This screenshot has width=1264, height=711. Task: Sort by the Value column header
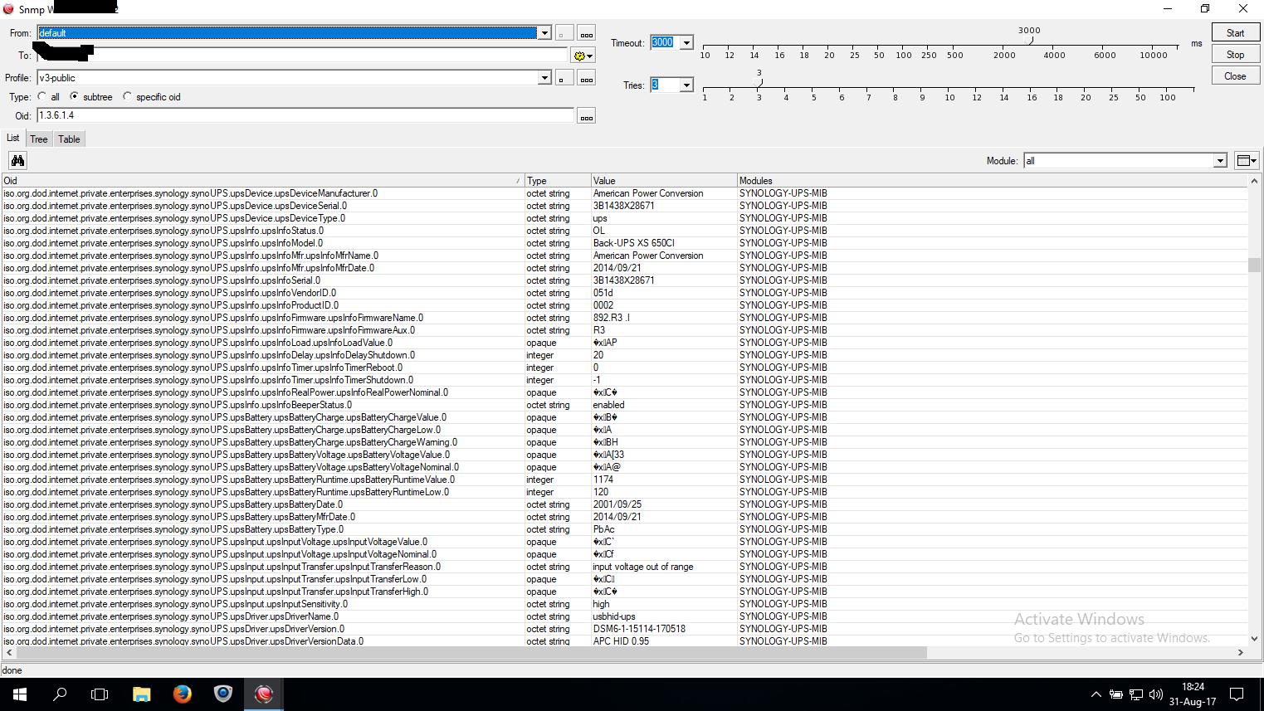tap(663, 180)
